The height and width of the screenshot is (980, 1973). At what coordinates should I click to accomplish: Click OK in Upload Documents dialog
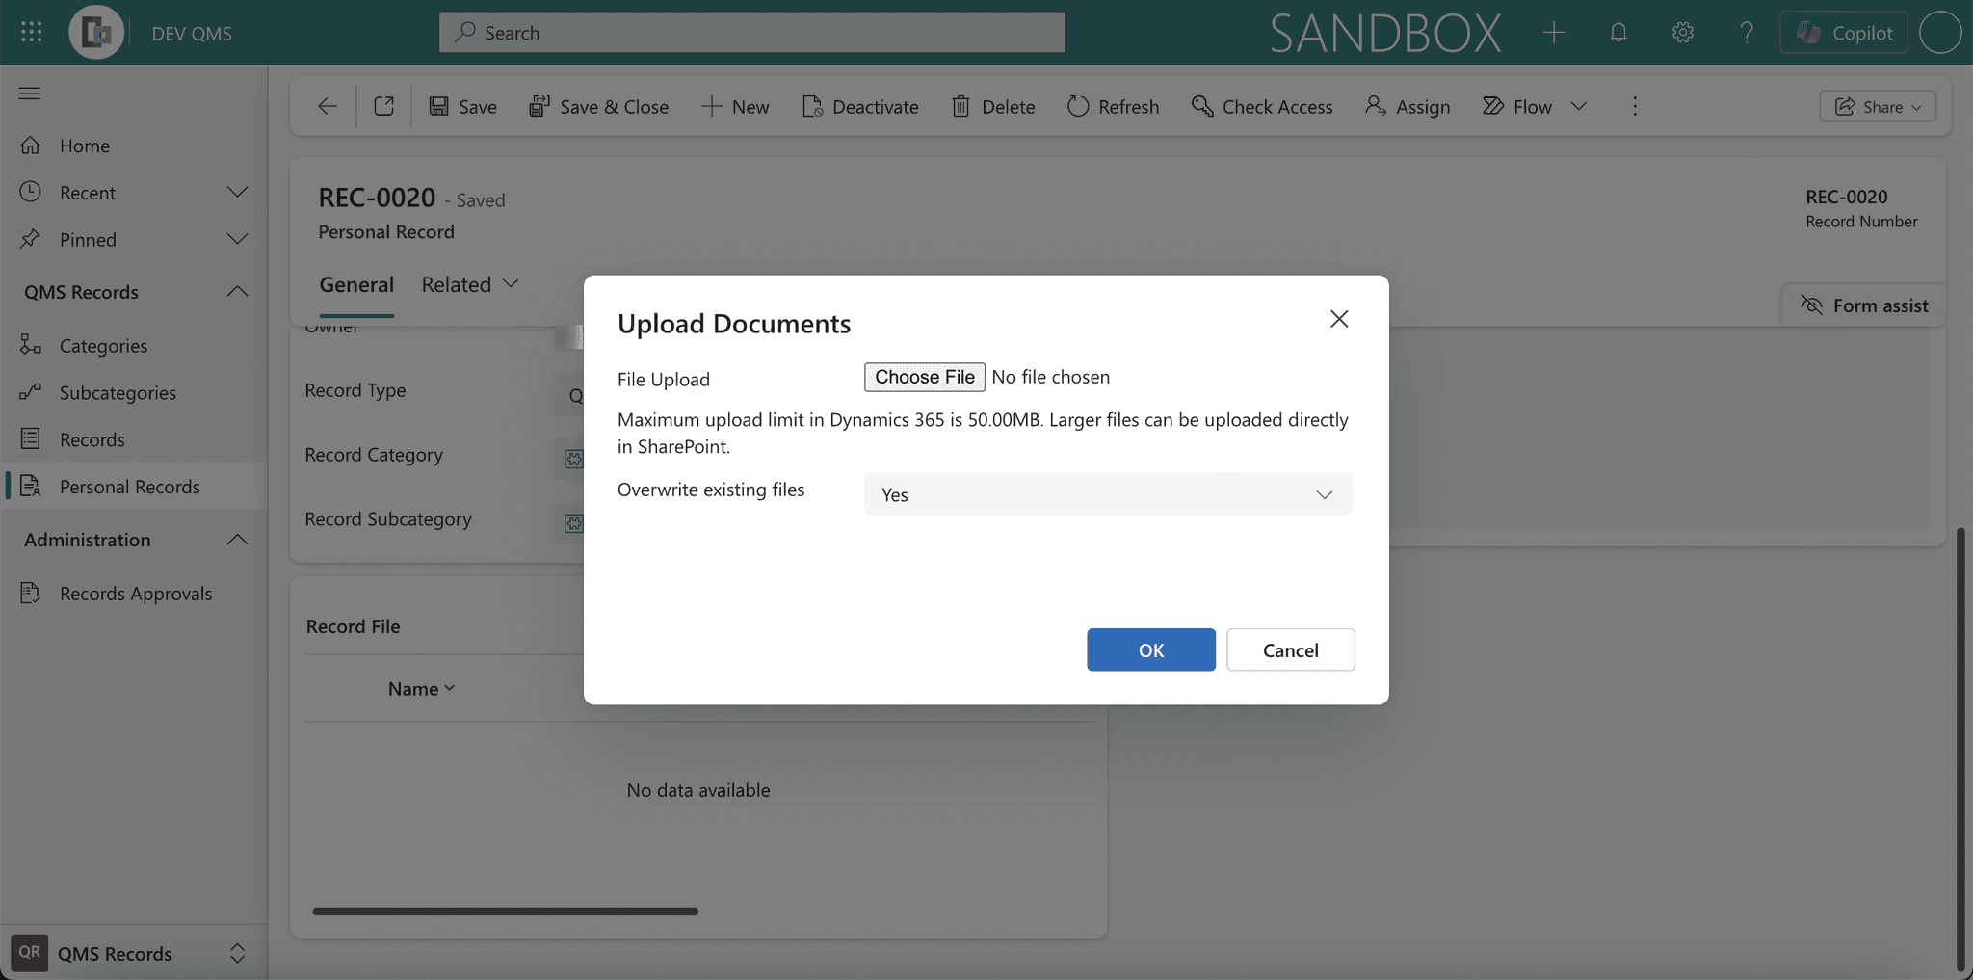[1151, 649]
